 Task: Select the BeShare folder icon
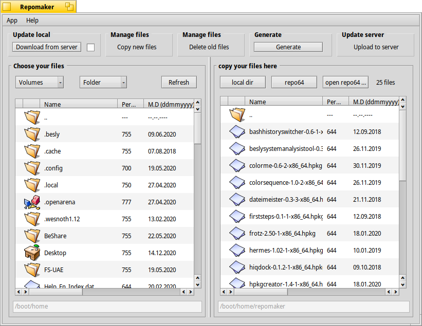[31, 236]
